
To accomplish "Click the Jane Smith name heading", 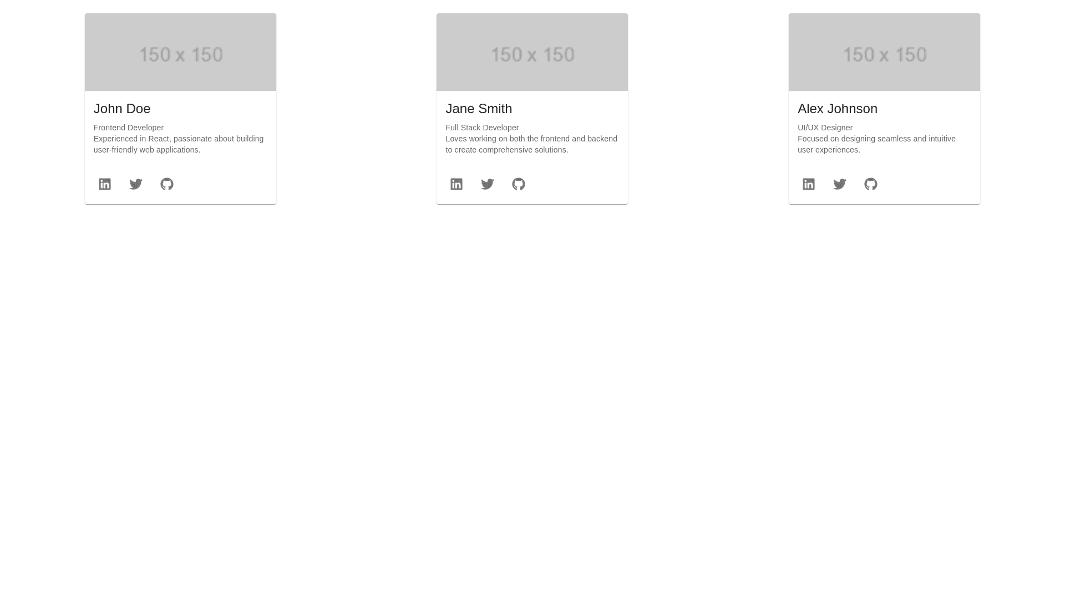I will coord(479,109).
